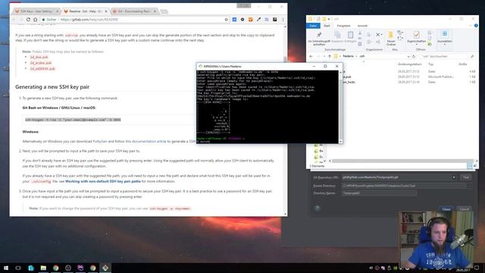Click the color picker pen extension icon

258,20
